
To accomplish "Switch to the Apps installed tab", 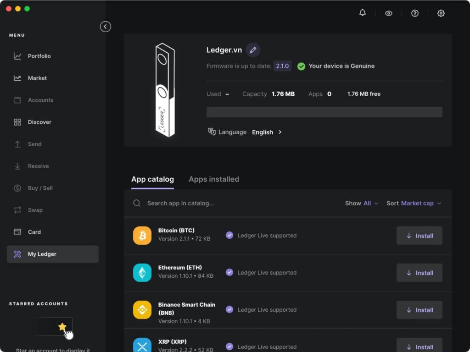I will (x=214, y=179).
